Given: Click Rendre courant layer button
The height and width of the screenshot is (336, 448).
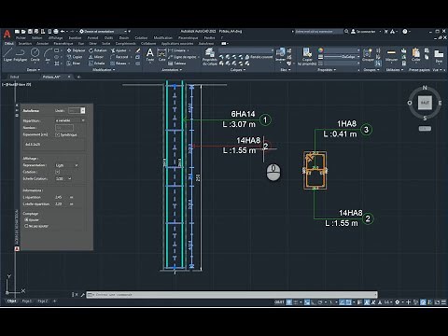Looking at the screenshot, I should click(x=259, y=57).
